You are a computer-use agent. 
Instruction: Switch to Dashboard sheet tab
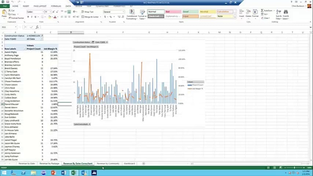[x=129, y=164]
